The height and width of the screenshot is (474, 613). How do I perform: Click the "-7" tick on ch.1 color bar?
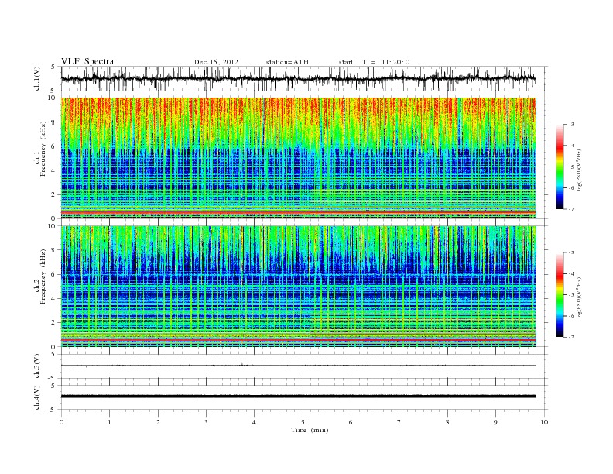[x=571, y=209]
